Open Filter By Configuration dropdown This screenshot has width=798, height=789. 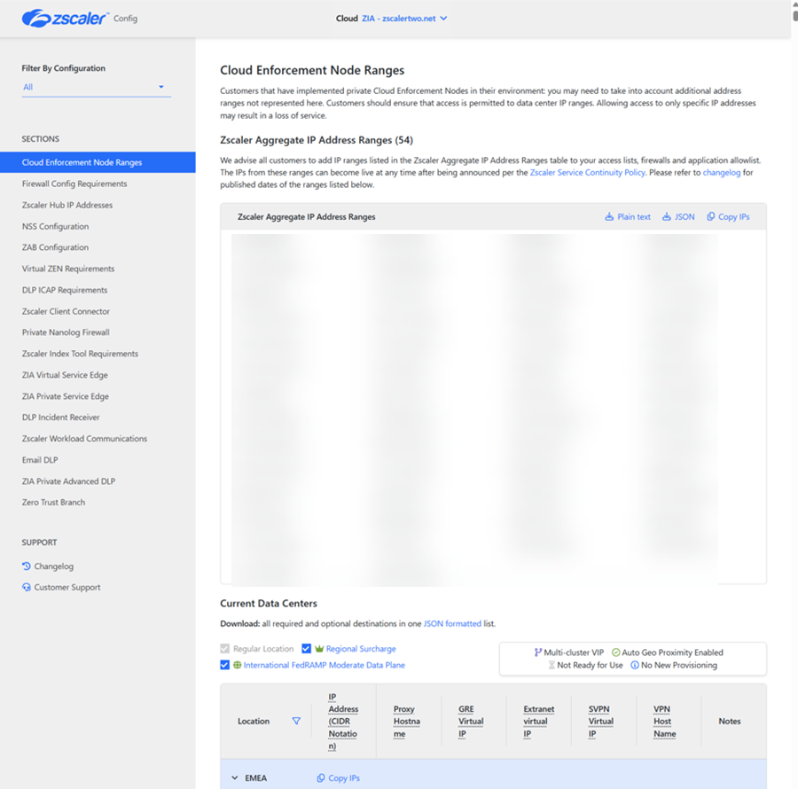[96, 87]
